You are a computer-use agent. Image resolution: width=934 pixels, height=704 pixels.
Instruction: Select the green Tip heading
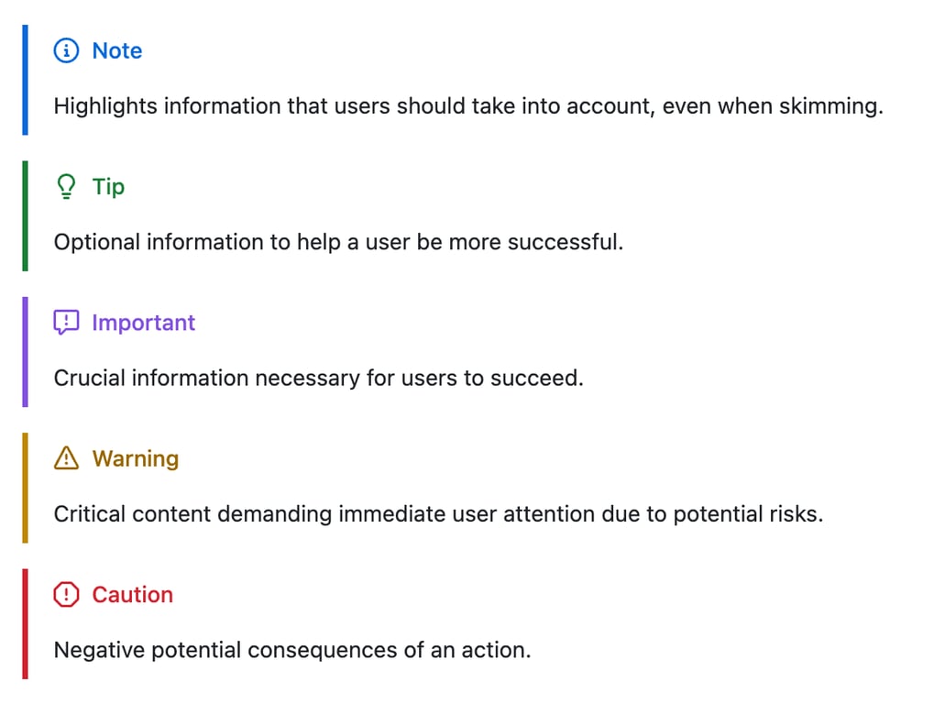click(x=108, y=187)
